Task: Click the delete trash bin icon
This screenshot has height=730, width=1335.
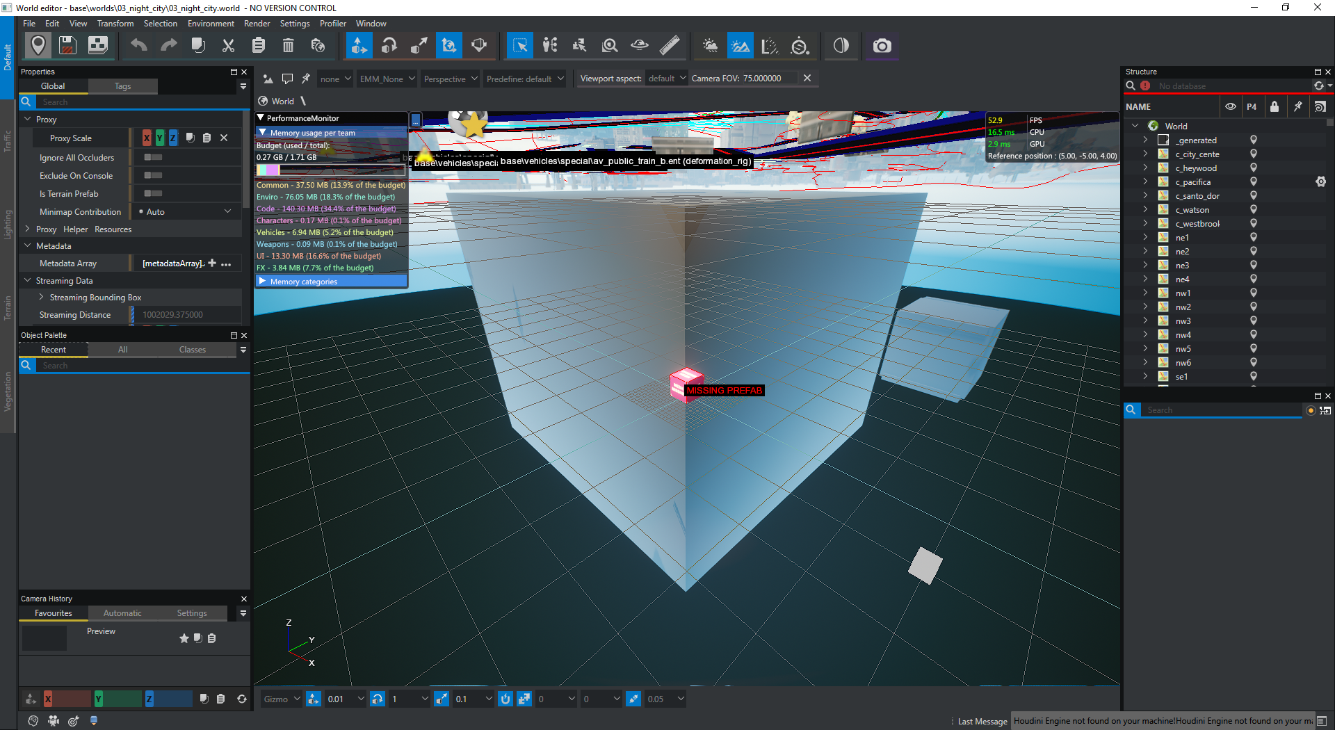Action: click(288, 46)
